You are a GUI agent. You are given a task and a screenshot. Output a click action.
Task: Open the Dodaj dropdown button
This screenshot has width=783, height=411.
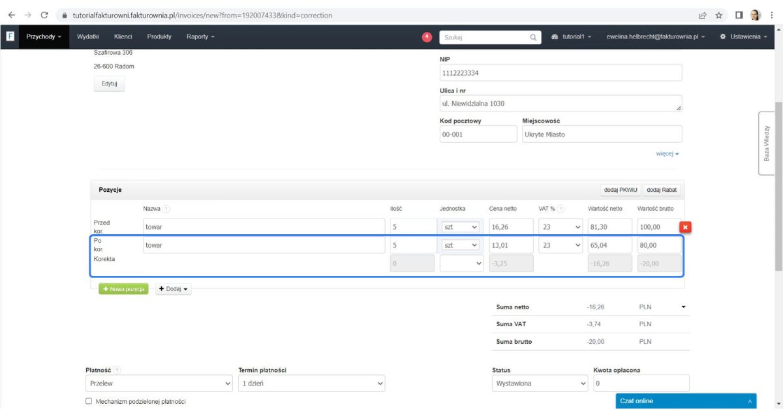point(174,288)
